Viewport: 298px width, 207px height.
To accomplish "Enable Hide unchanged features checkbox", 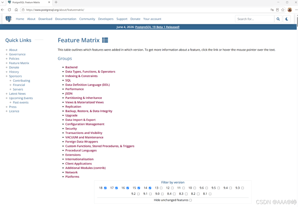I will click(190, 200).
